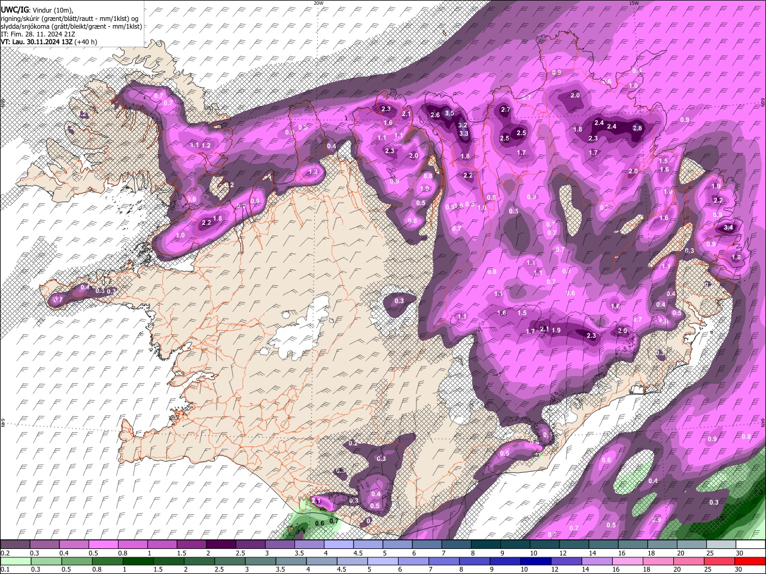Viewport: 766px width, 574px height.
Task: Click the "0.1" label in the lower legend row
Action: coord(6,569)
